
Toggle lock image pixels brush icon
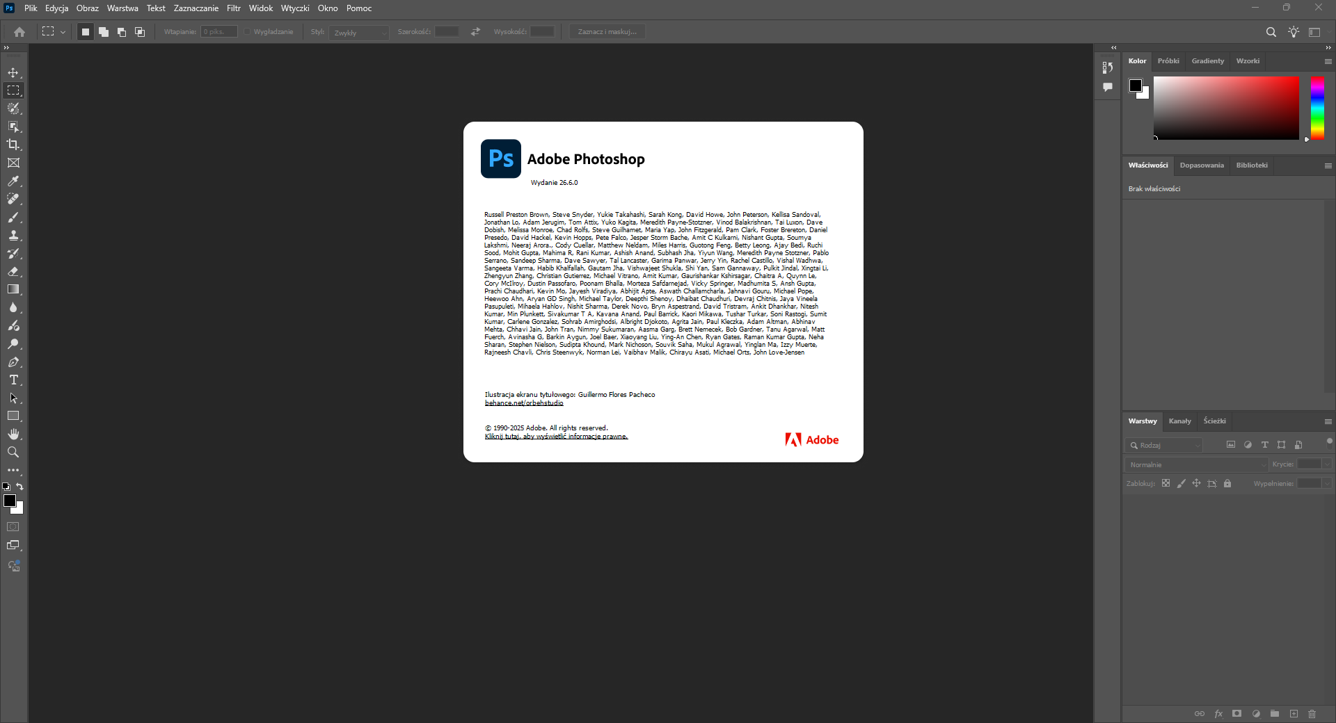click(x=1182, y=483)
